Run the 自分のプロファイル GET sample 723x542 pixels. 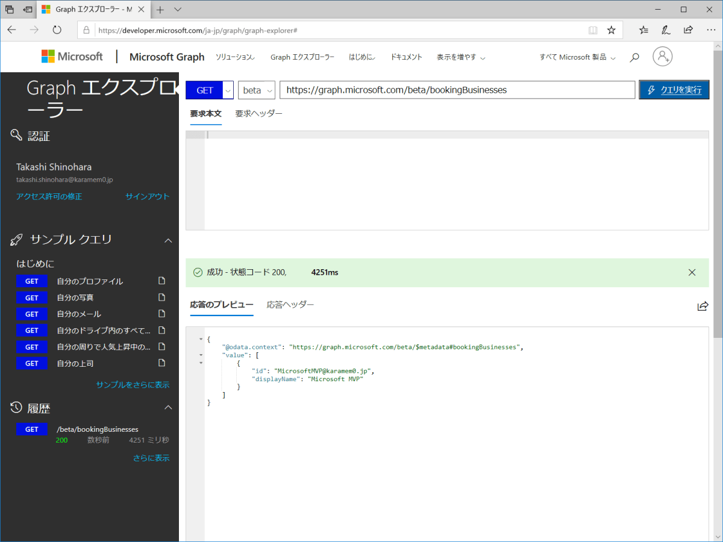(x=32, y=281)
